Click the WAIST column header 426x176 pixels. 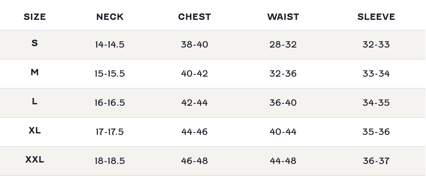(283, 17)
